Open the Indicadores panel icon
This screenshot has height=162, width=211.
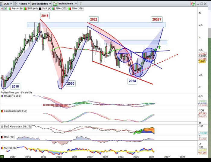(55, 4)
